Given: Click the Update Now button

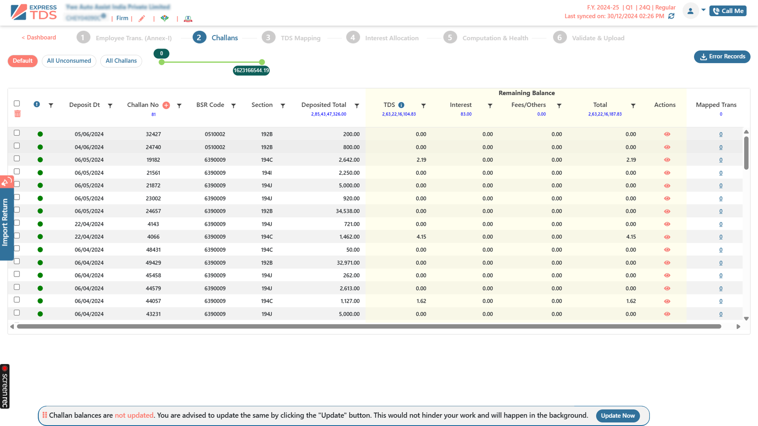Looking at the screenshot, I should pos(617,416).
